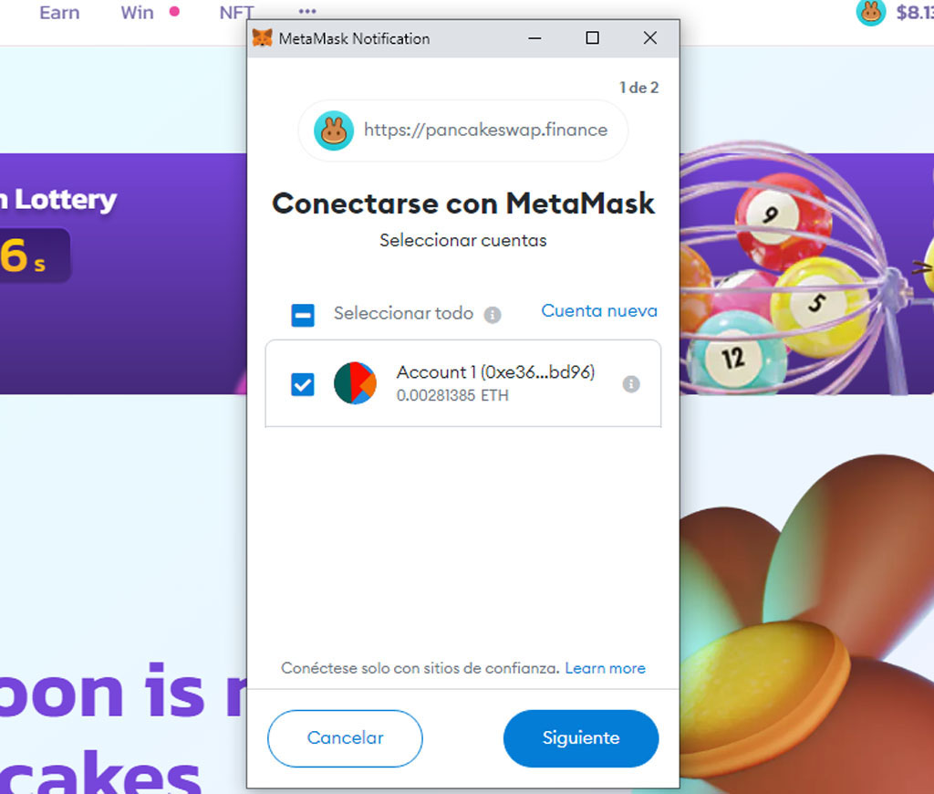Click the Seleccionar todo label
This screenshot has width=934, height=794.
click(x=403, y=313)
